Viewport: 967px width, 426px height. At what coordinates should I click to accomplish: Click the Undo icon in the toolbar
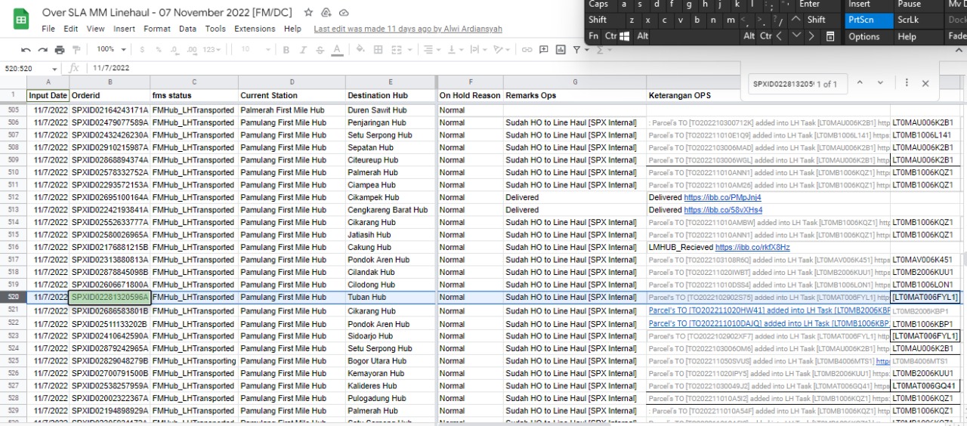26,50
